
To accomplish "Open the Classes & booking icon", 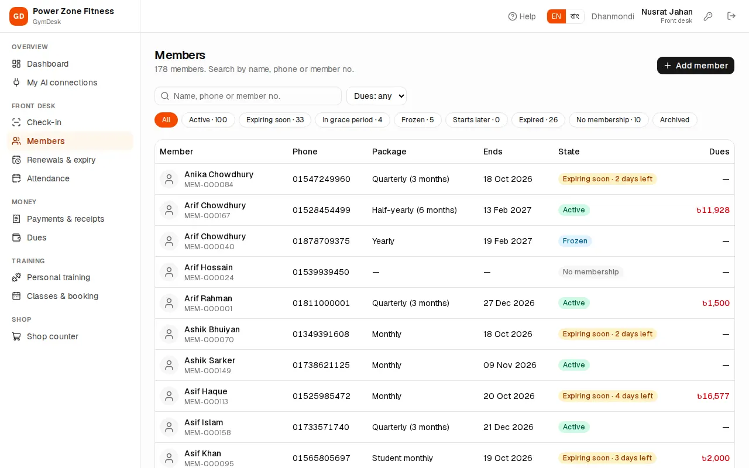I will [16, 296].
